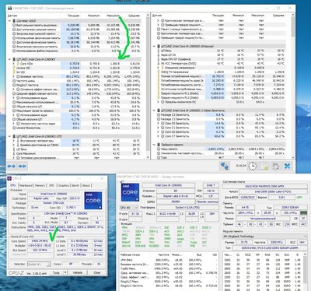Screen dimensions: 311x291
Task: Click the right sensor pane vertical scrollbar
Action: (293, 86)
